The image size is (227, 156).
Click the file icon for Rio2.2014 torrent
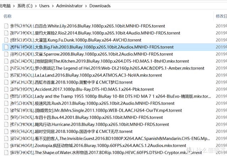click(6, 33)
